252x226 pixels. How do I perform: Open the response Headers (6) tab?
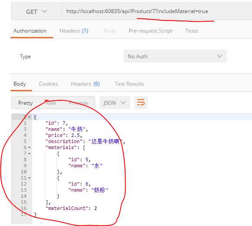[85, 84]
